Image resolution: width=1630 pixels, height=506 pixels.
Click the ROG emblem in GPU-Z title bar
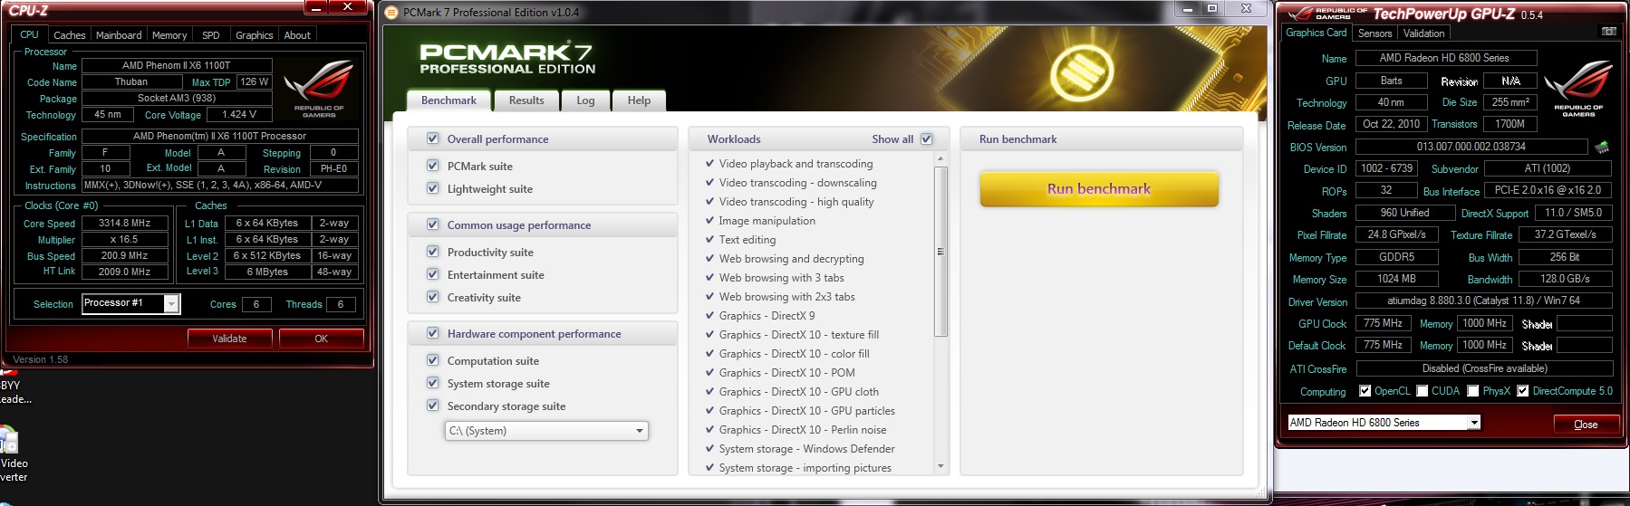[1300, 14]
